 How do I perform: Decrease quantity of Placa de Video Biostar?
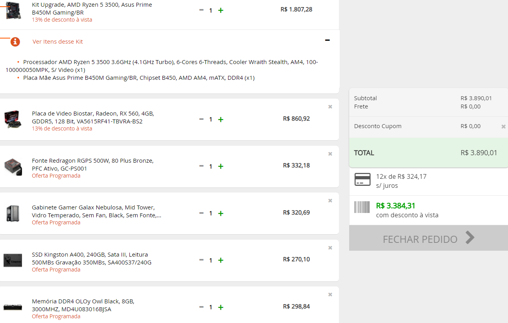tap(201, 119)
